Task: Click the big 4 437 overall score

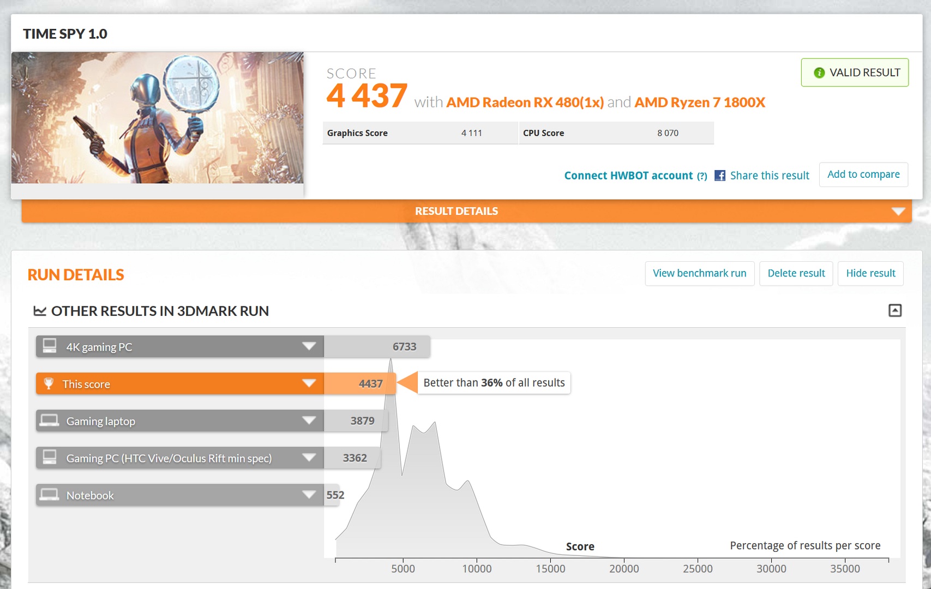Action: 367,95
